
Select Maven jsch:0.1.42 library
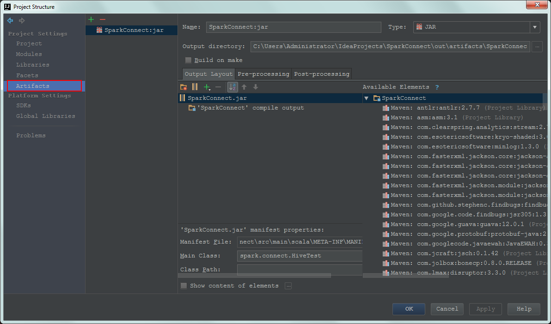click(x=465, y=254)
